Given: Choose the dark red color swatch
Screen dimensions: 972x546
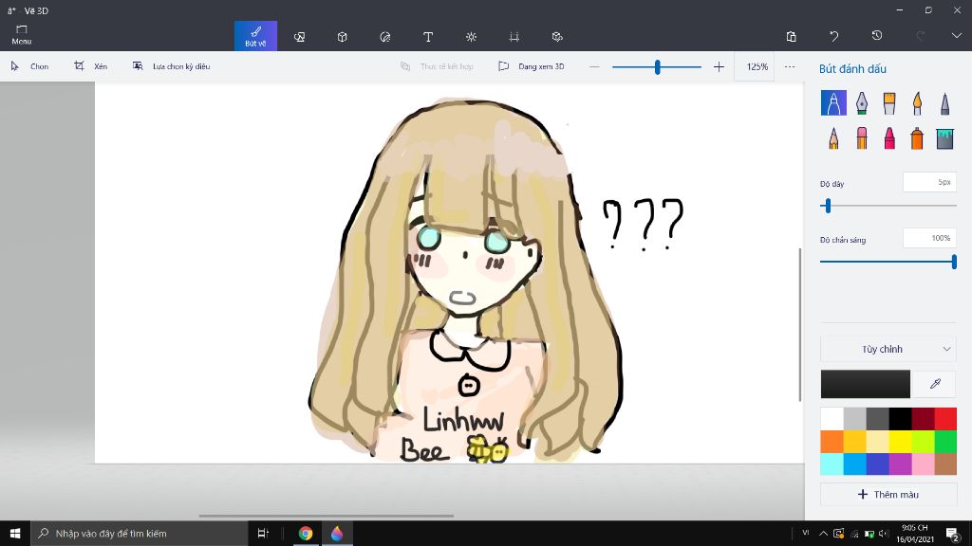Looking at the screenshot, I should tap(923, 418).
